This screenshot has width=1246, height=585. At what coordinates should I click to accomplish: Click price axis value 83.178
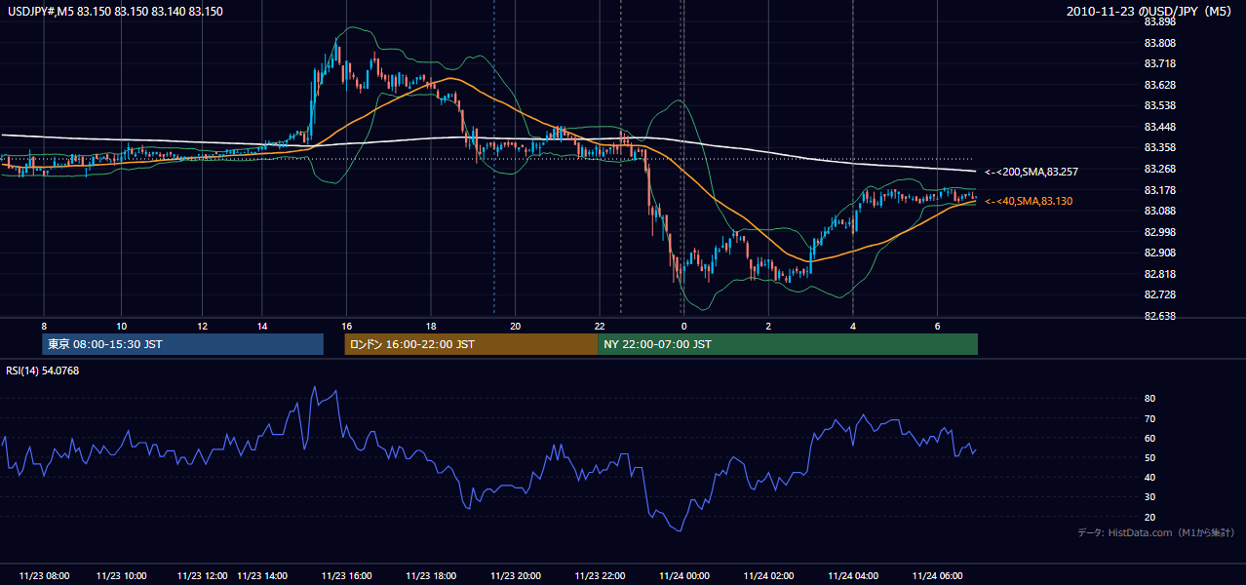[1159, 190]
